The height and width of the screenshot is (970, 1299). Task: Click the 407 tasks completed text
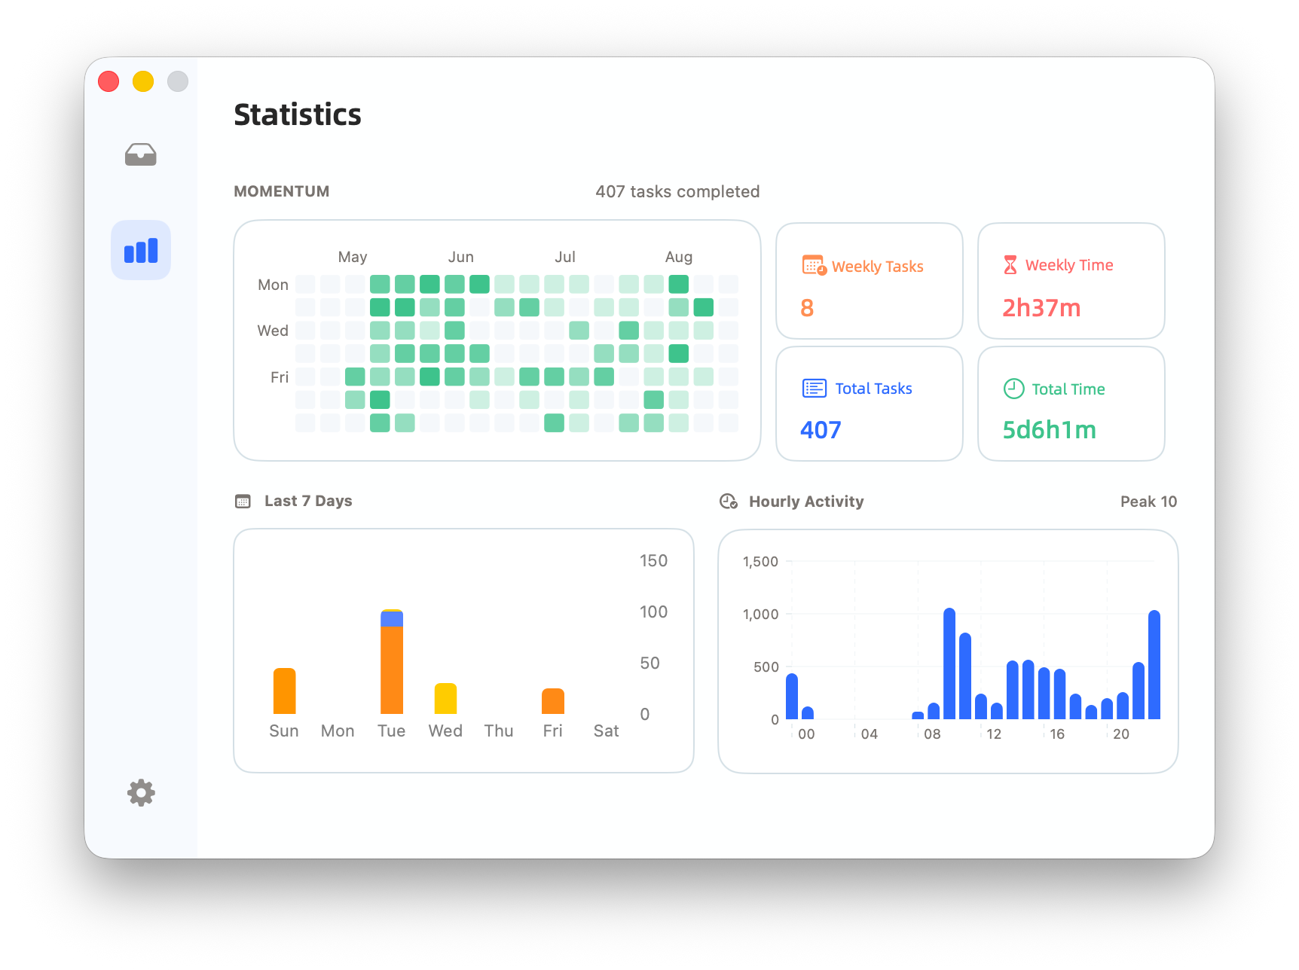(677, 191)
